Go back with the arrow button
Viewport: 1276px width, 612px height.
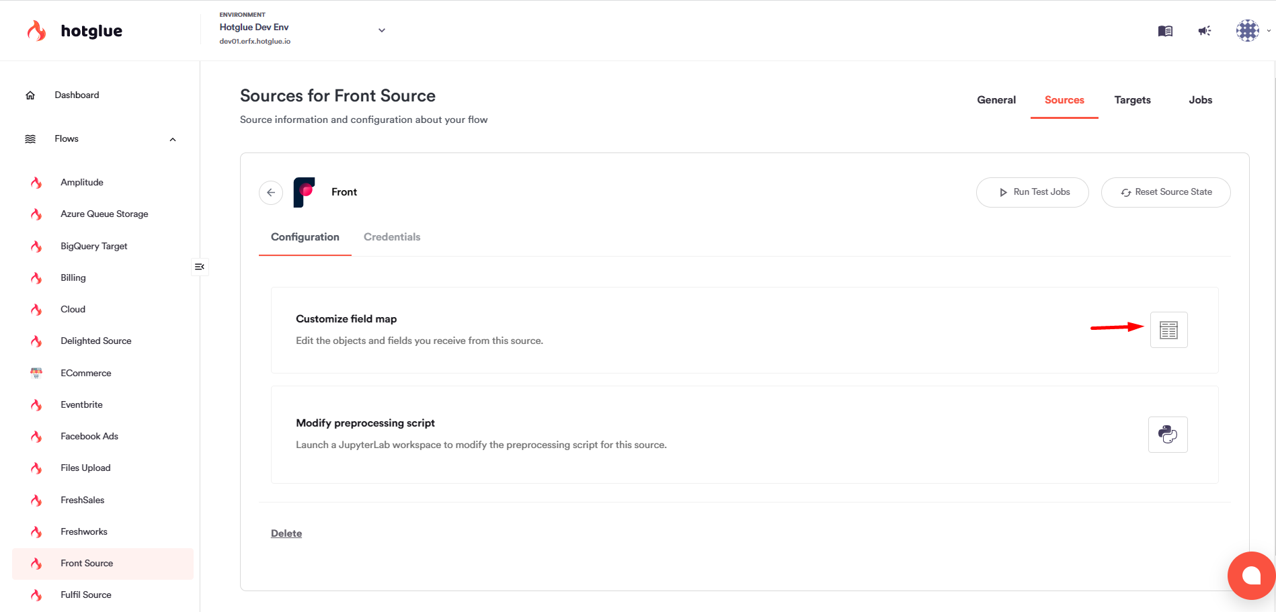[271, 192]
